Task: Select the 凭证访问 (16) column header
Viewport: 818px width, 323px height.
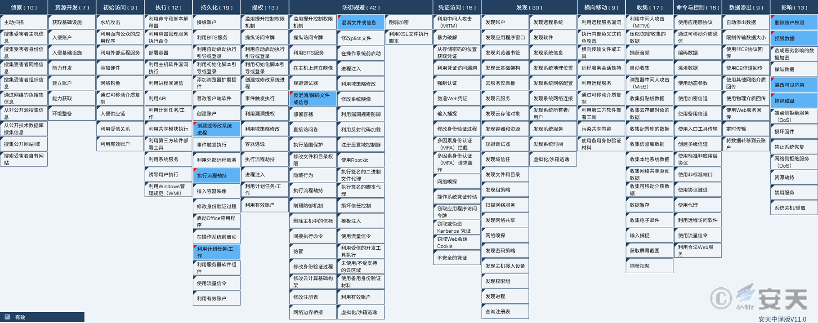Action: (457, 7)
